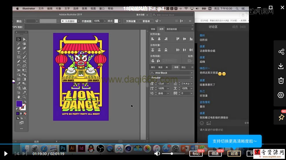Open the 对象 menu

coord(58,8)
